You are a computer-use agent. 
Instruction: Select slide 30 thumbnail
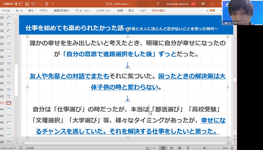[x=9, y=18]
